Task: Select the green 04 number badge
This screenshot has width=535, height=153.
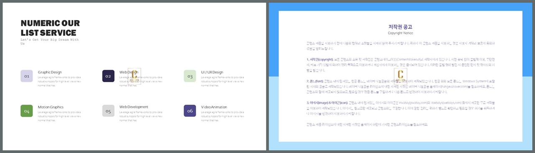Action: coord(27,111)
